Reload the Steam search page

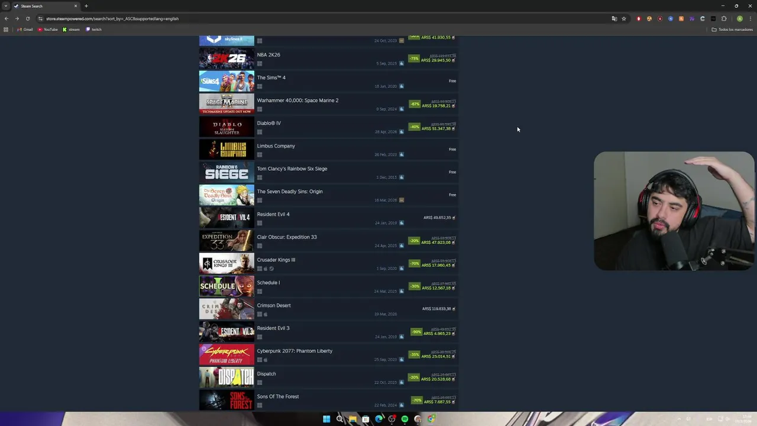(x=27, y=18)
